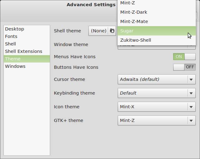The image size is (200, 159).
Task: Open the Icon theme dropdown
Action: pos(156,107)
